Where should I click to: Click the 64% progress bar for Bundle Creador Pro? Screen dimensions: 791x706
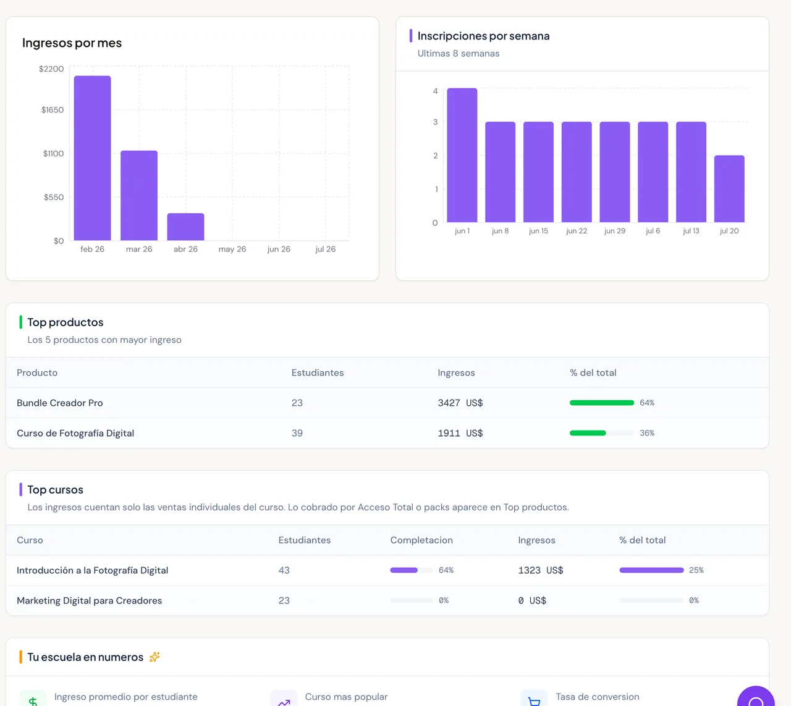tap(602, 403)
